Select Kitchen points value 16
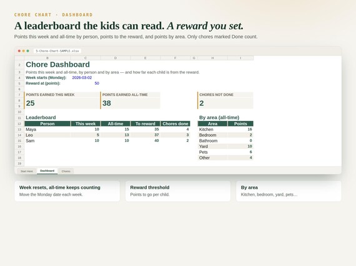The image size is (356, 266). [240, 130]
